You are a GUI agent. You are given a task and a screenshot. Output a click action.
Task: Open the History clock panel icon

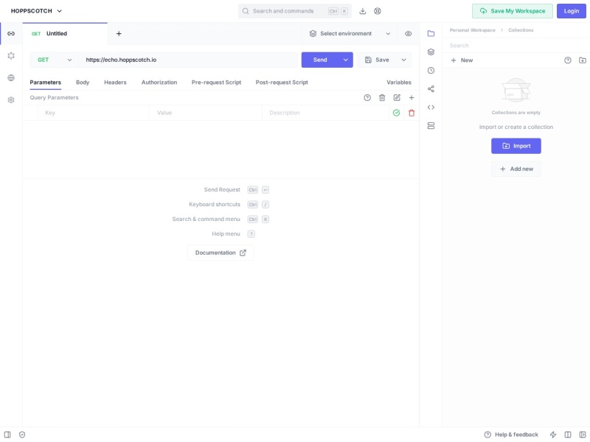click(x=431, y=70)
